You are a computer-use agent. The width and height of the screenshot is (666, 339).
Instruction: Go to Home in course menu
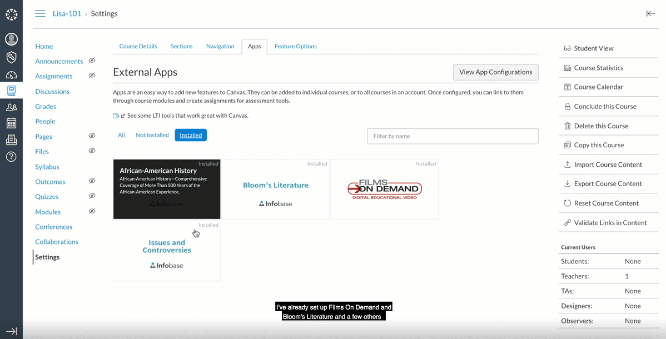pos(44,46)
